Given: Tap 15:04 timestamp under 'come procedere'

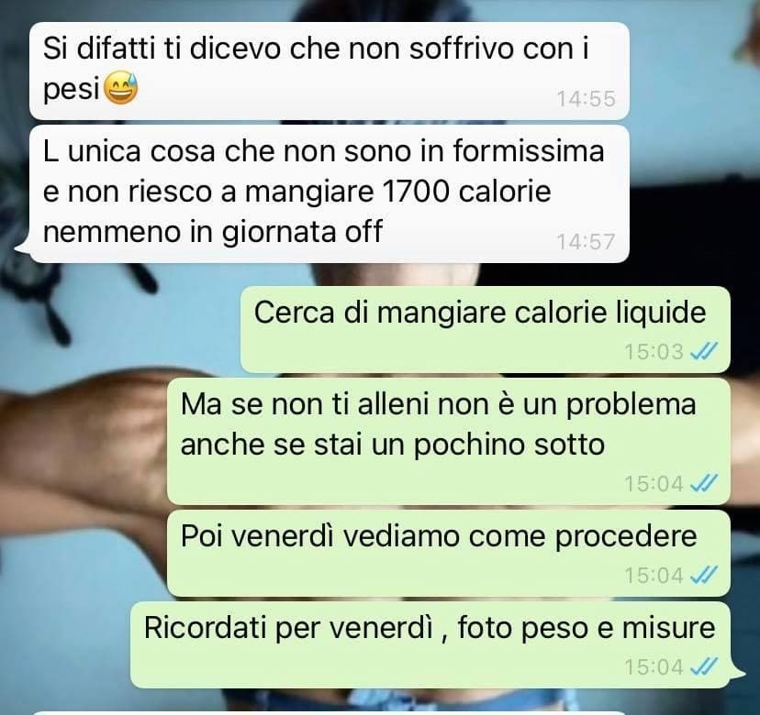Looking at the screenshot, I should (x=654, y=575).
